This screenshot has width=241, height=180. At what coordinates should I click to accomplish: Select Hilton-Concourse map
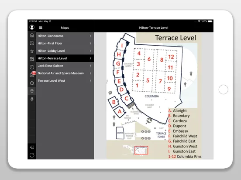[65, 36]
